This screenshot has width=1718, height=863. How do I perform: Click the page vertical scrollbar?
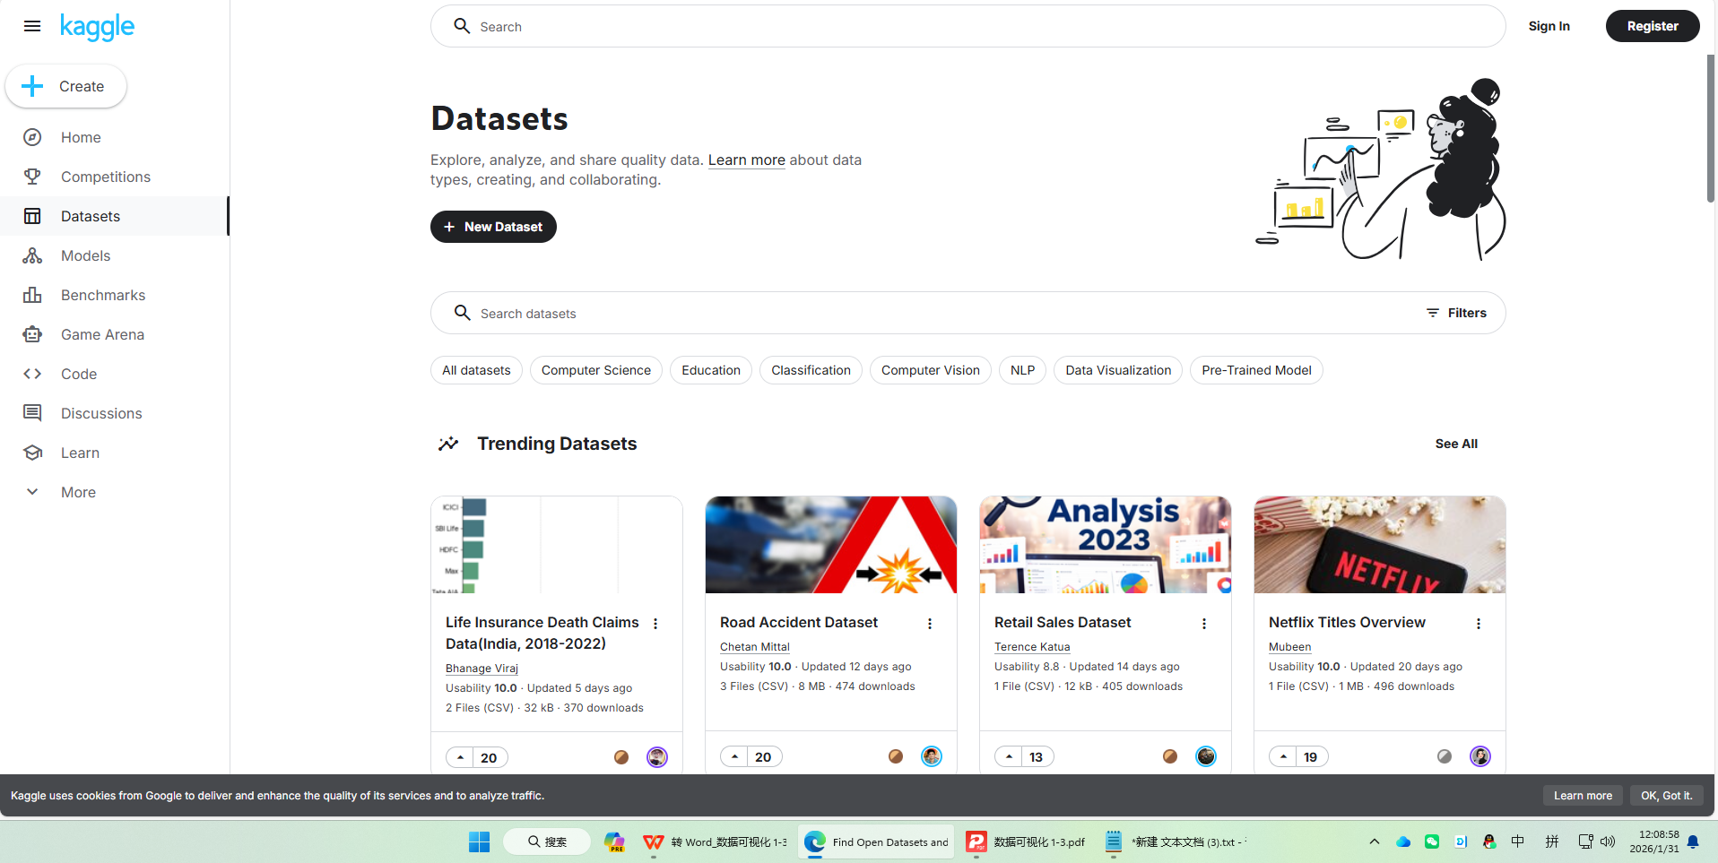[x=1711, y=127]
